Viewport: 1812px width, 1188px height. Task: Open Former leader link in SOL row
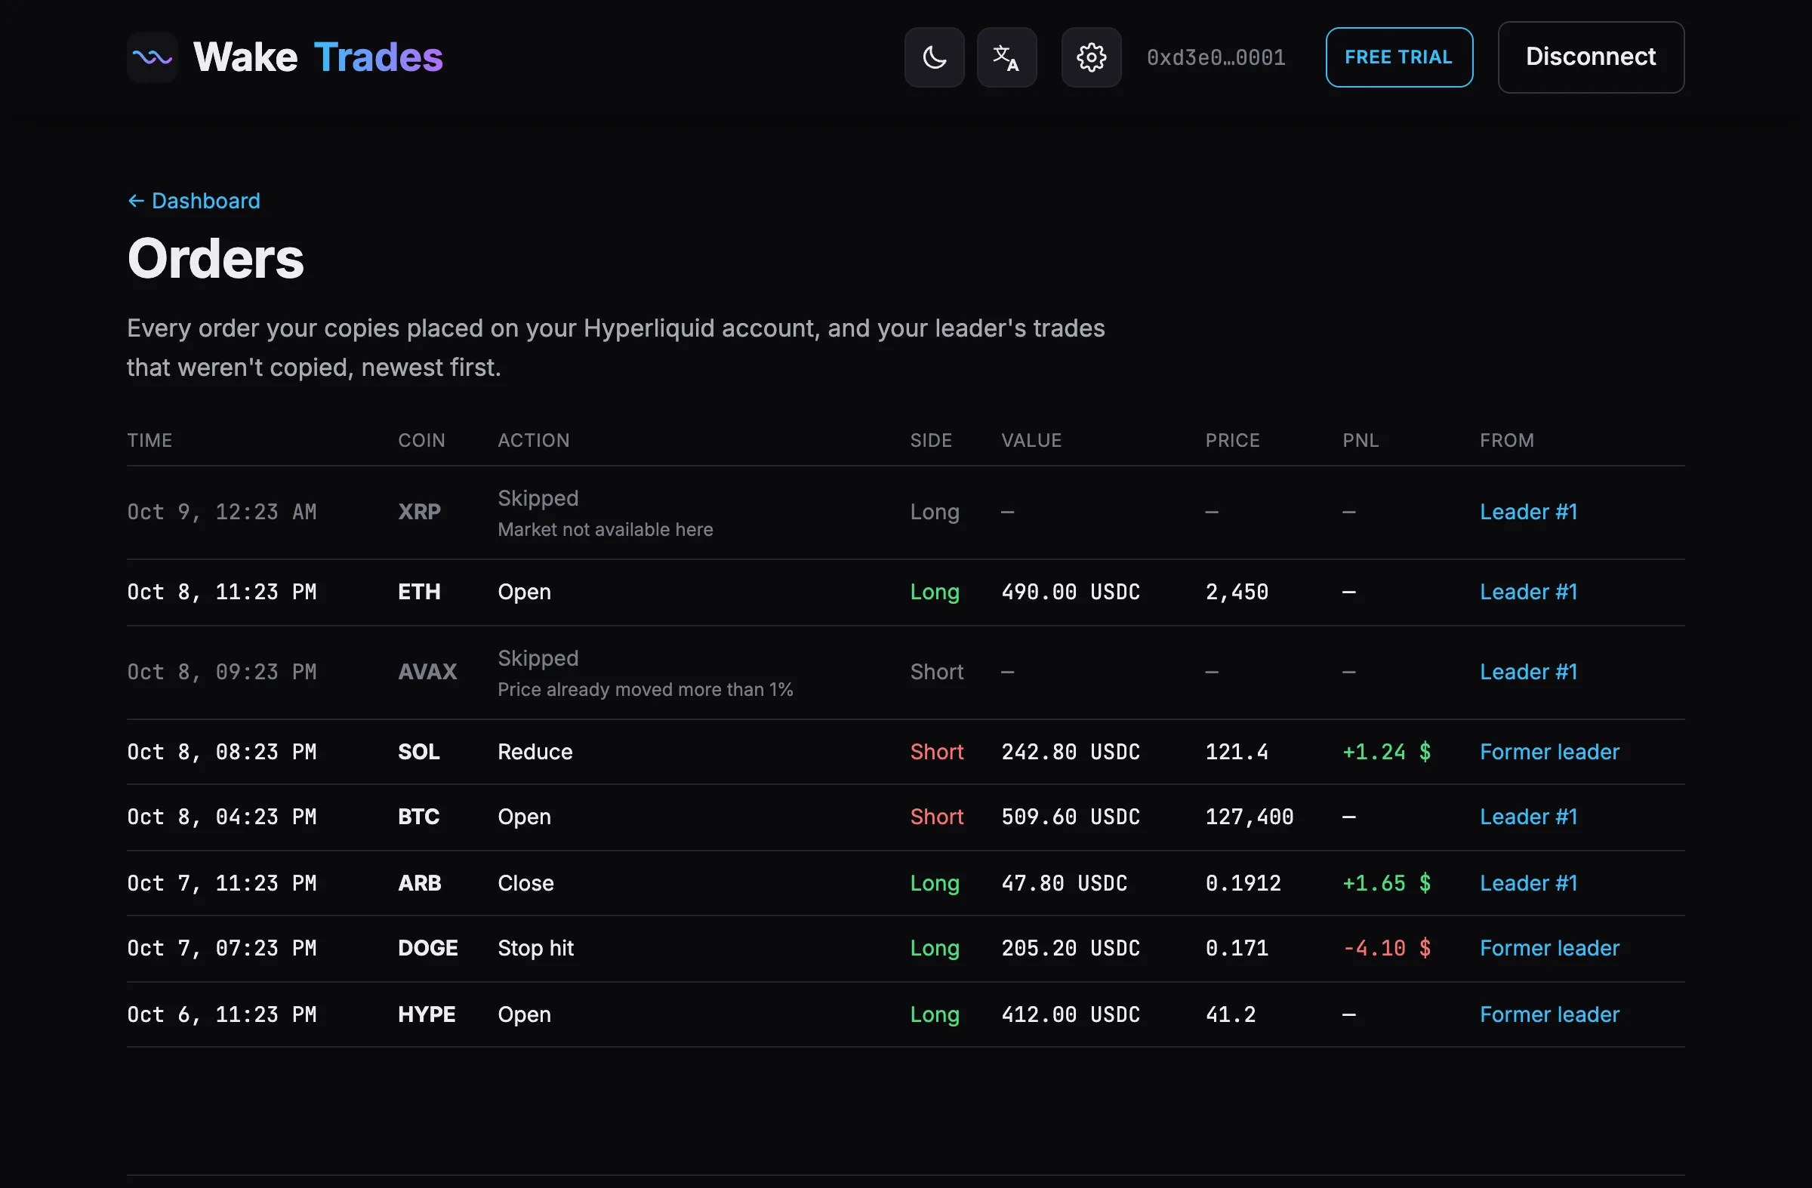[x=1549, y=752]
